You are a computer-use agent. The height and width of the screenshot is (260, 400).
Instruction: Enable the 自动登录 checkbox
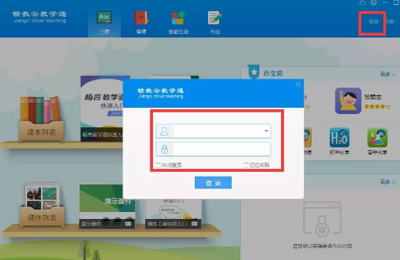(x=158, y=165)
